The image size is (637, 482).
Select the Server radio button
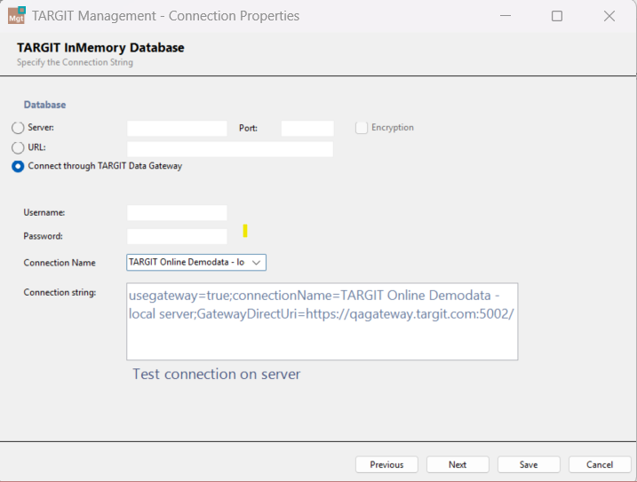18,128
